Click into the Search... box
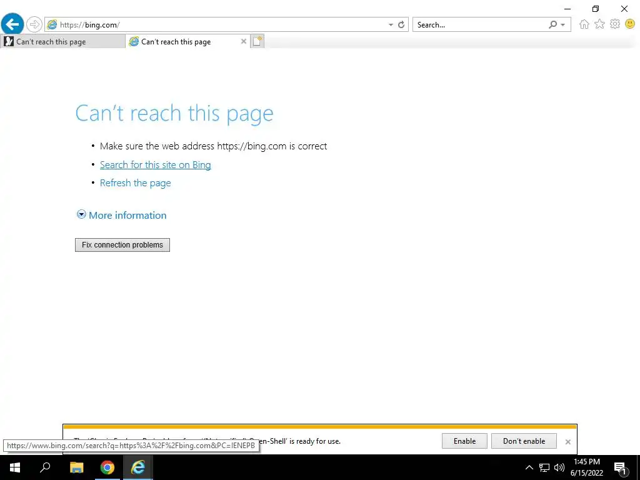 point(480,24)
